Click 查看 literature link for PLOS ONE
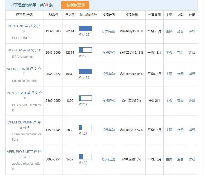Screen dimensions: 204x175 [180, 31]
